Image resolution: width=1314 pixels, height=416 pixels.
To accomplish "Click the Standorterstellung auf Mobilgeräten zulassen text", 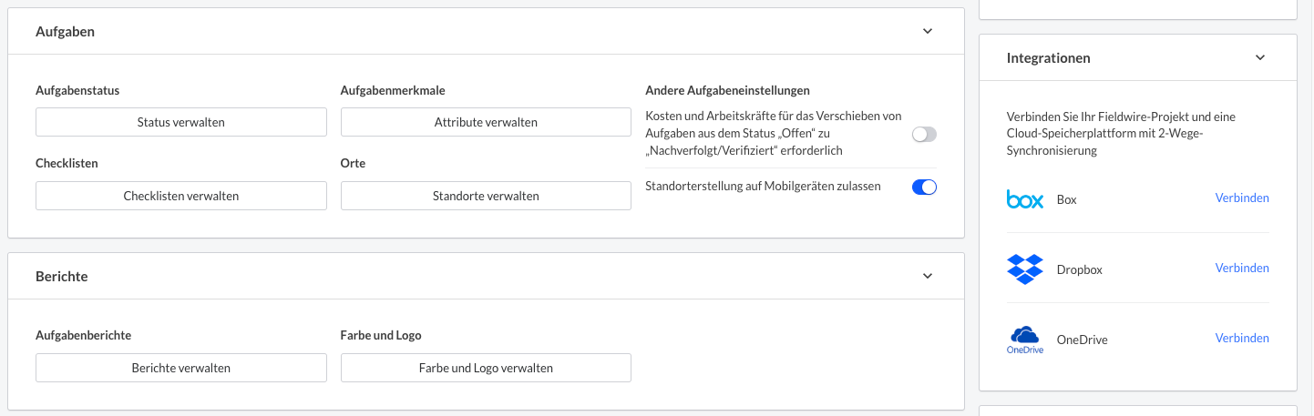I will coord(763,187).
